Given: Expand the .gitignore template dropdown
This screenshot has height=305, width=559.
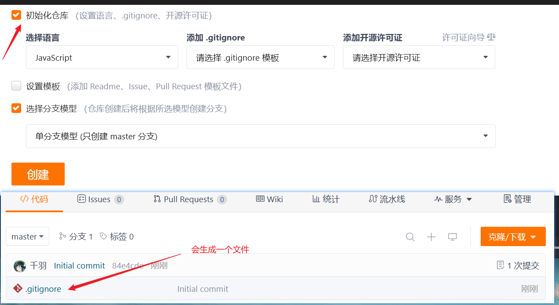Looking at the screenshot, I should (x=261, y=58).
